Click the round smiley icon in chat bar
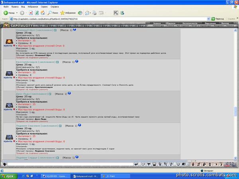The width and height of the screenshot is (239, 179). tap(178, 164)
